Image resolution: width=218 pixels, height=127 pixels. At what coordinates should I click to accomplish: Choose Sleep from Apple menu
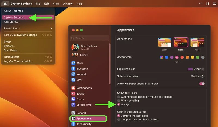(x=28, y=41)
